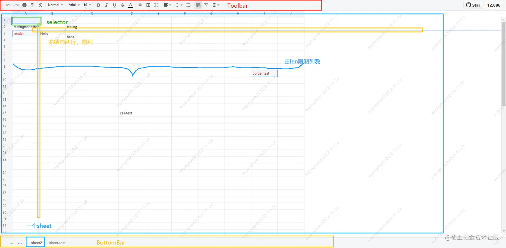This screenshot has width=506, height=248.
Task: Toggle bold formatting
Action: click(x=98, y=5)
